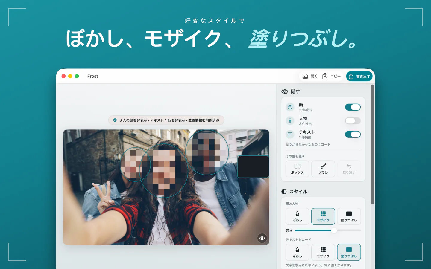
Task: Click the 隠す section crossed-eye icon
Action: tap(285, 91)
